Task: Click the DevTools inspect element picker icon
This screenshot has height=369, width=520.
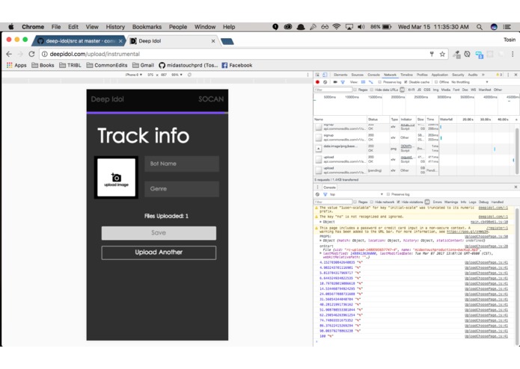Action: (317, 75)
